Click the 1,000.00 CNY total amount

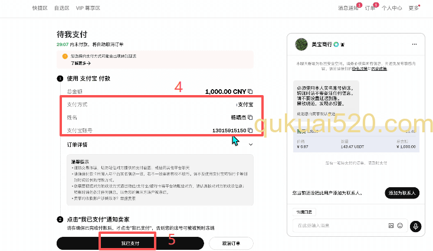225,92
